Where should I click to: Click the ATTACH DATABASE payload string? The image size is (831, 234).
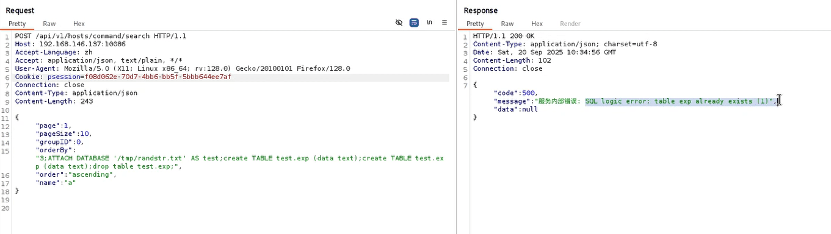pyautogui.click(x=239, y=162)
